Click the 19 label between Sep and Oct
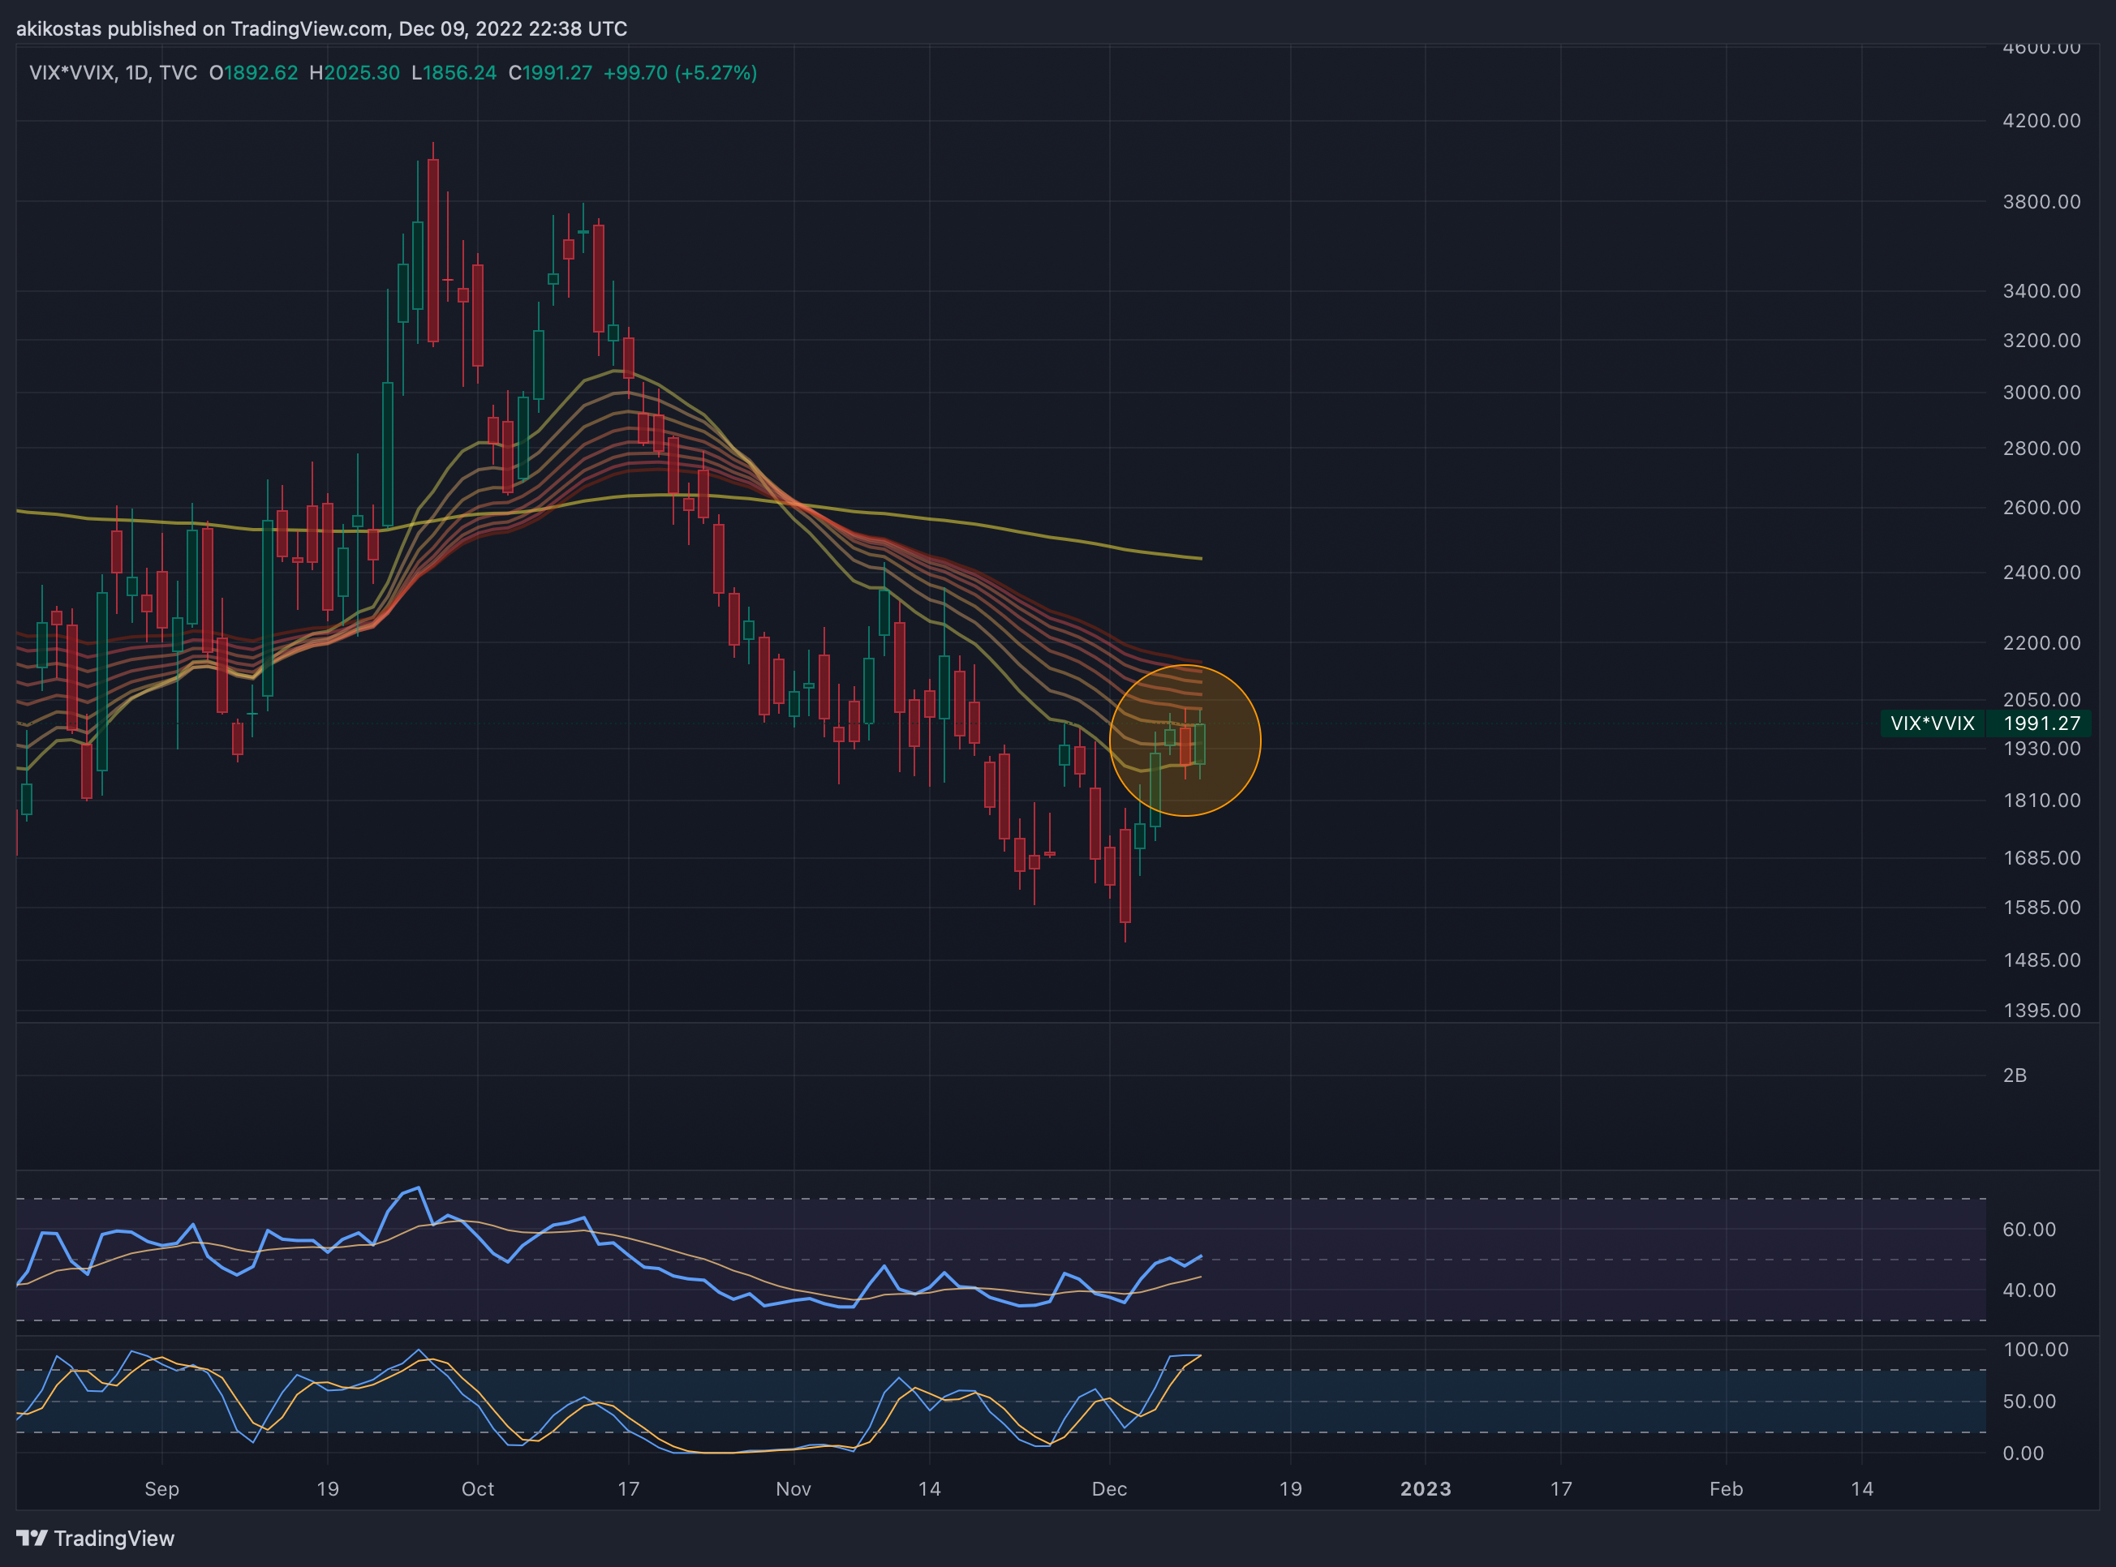The image size is (2116, 1567). pyautogui.click(x=327, y=1488)
